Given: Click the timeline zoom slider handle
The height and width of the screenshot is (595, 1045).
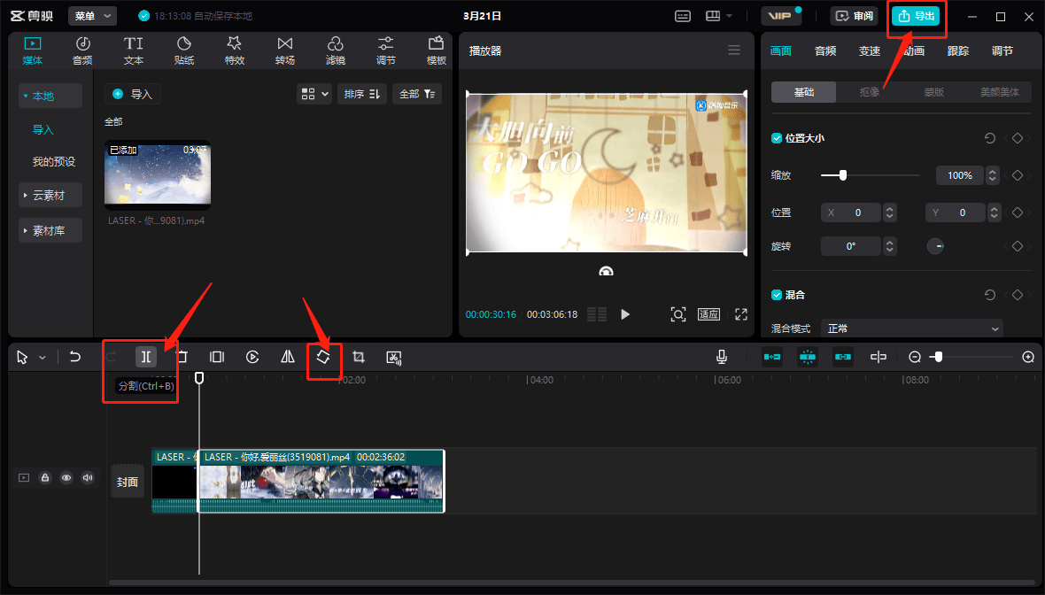Looking at the screenshot, I should (x=939, y=357).
